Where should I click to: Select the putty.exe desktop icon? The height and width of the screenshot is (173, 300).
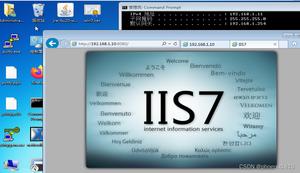pyautogui.click(x=11, y=44)
